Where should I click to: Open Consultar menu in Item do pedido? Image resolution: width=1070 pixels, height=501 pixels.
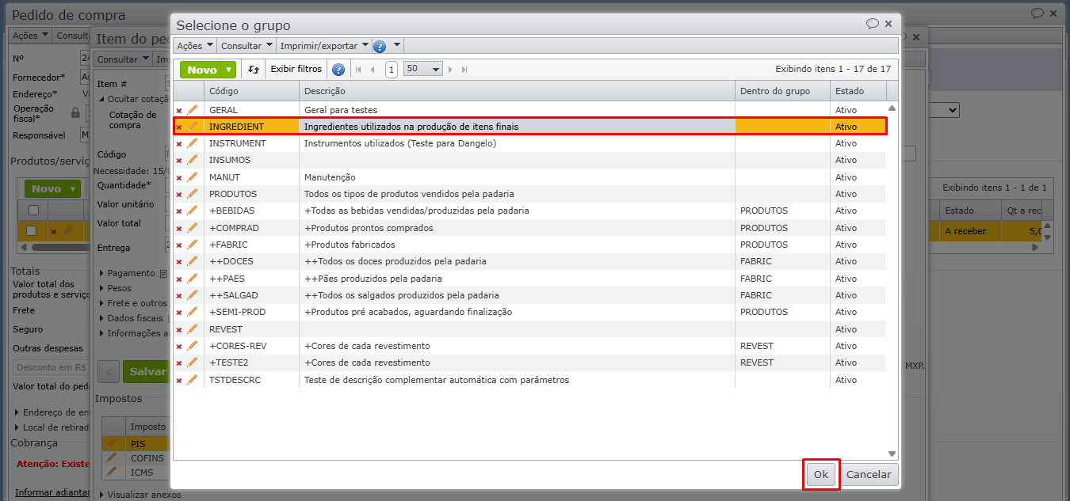point(122,59)
